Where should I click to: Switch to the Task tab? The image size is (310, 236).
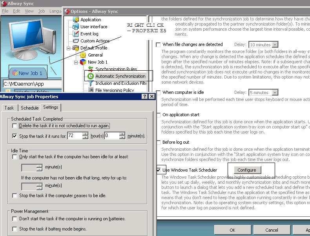click(9, 108)
